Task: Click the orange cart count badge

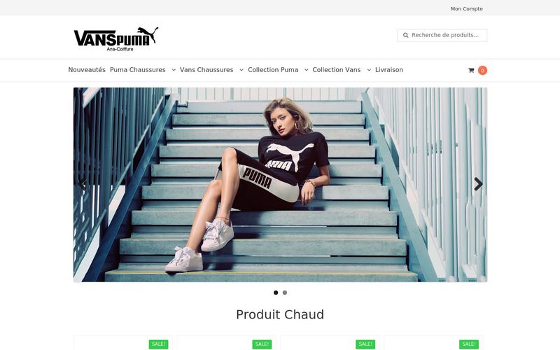Action: pyautogui.click(x=482, y=71)
